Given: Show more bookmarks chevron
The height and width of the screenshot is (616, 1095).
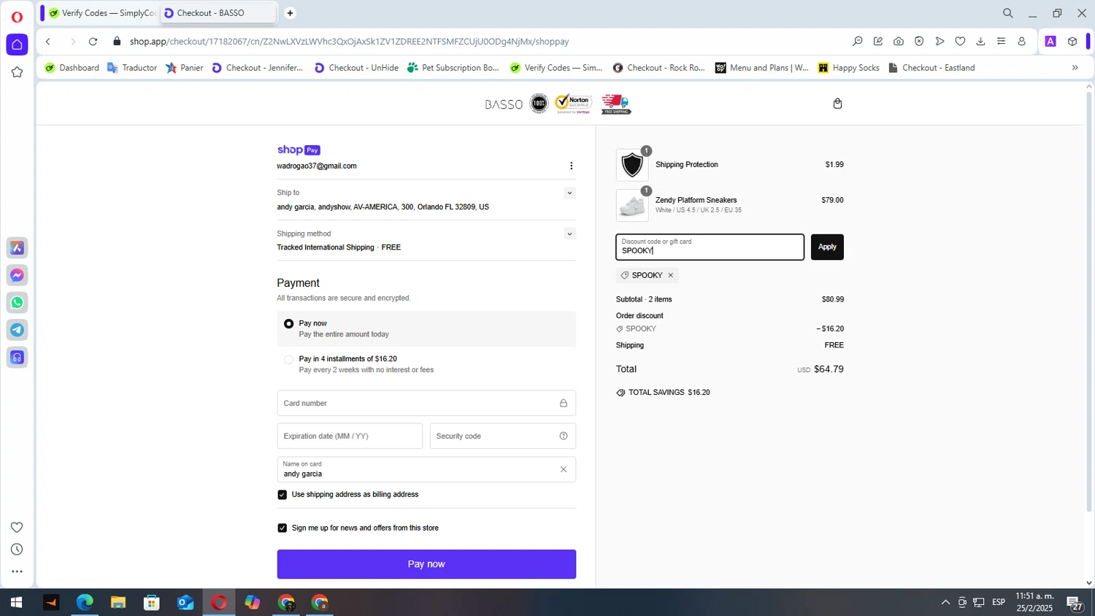Looking at the screenshot, I should pos(1075,68).
